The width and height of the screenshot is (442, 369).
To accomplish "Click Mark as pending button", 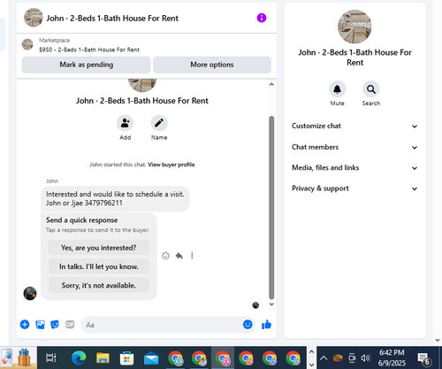I will [x=86, y=65].
